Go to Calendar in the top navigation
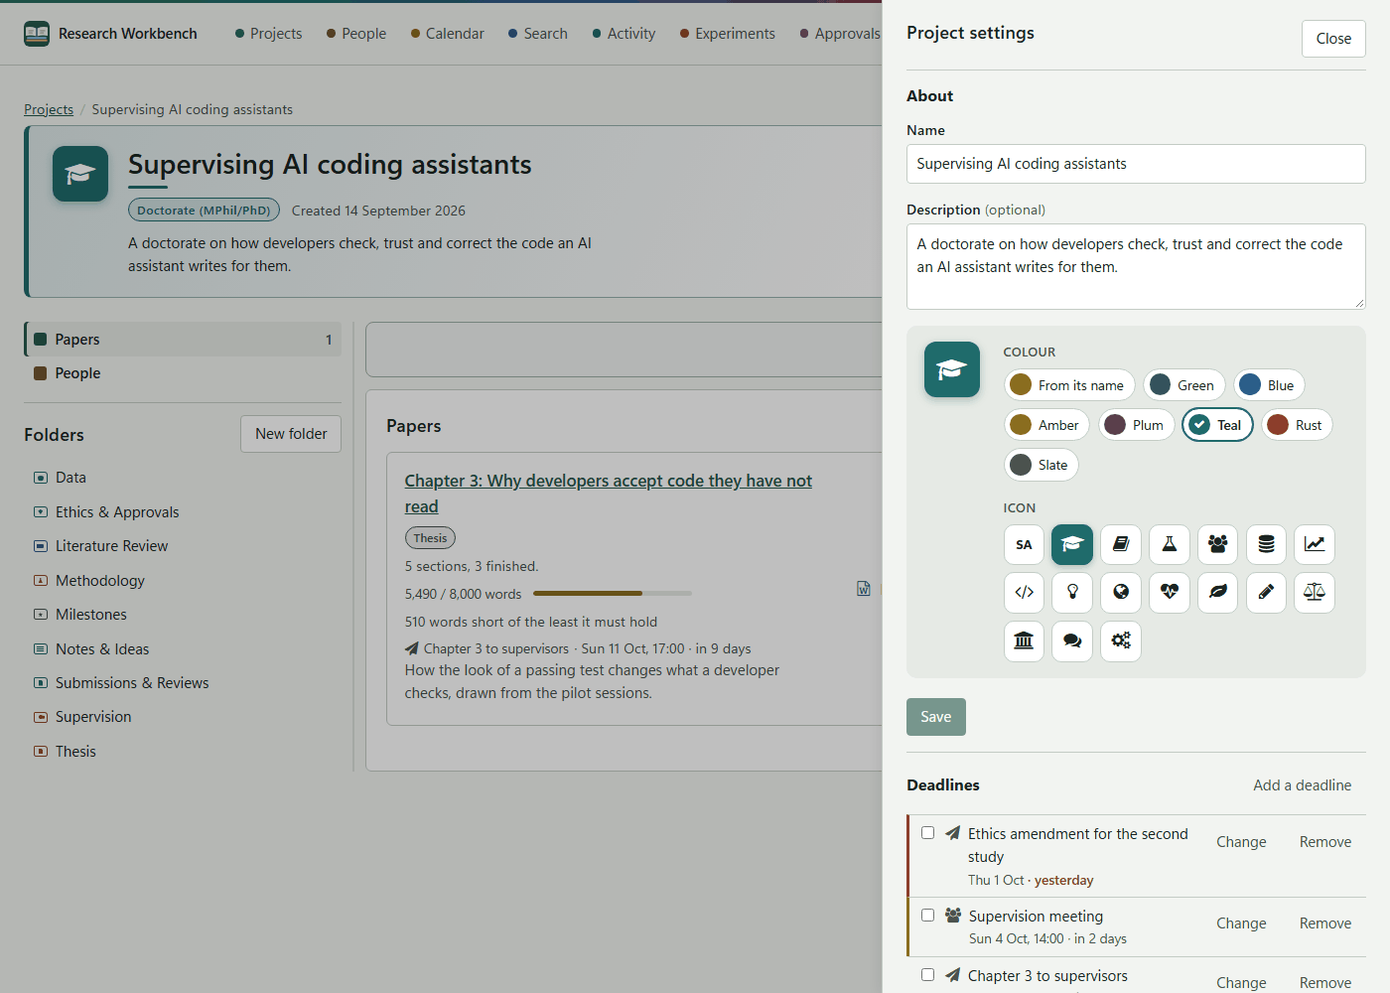Image resolution: width=1390 pixels, height=993 pixels. pyautogui.click(x=448, y=34)
